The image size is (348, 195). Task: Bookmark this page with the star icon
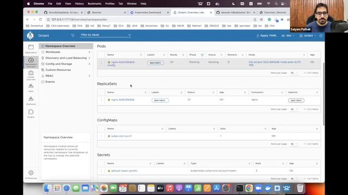pyautogui.click(x=262, y=19)
